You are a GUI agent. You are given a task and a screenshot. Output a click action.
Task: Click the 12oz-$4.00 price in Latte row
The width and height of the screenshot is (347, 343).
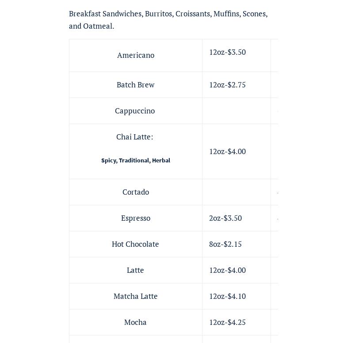pos(227,270)
